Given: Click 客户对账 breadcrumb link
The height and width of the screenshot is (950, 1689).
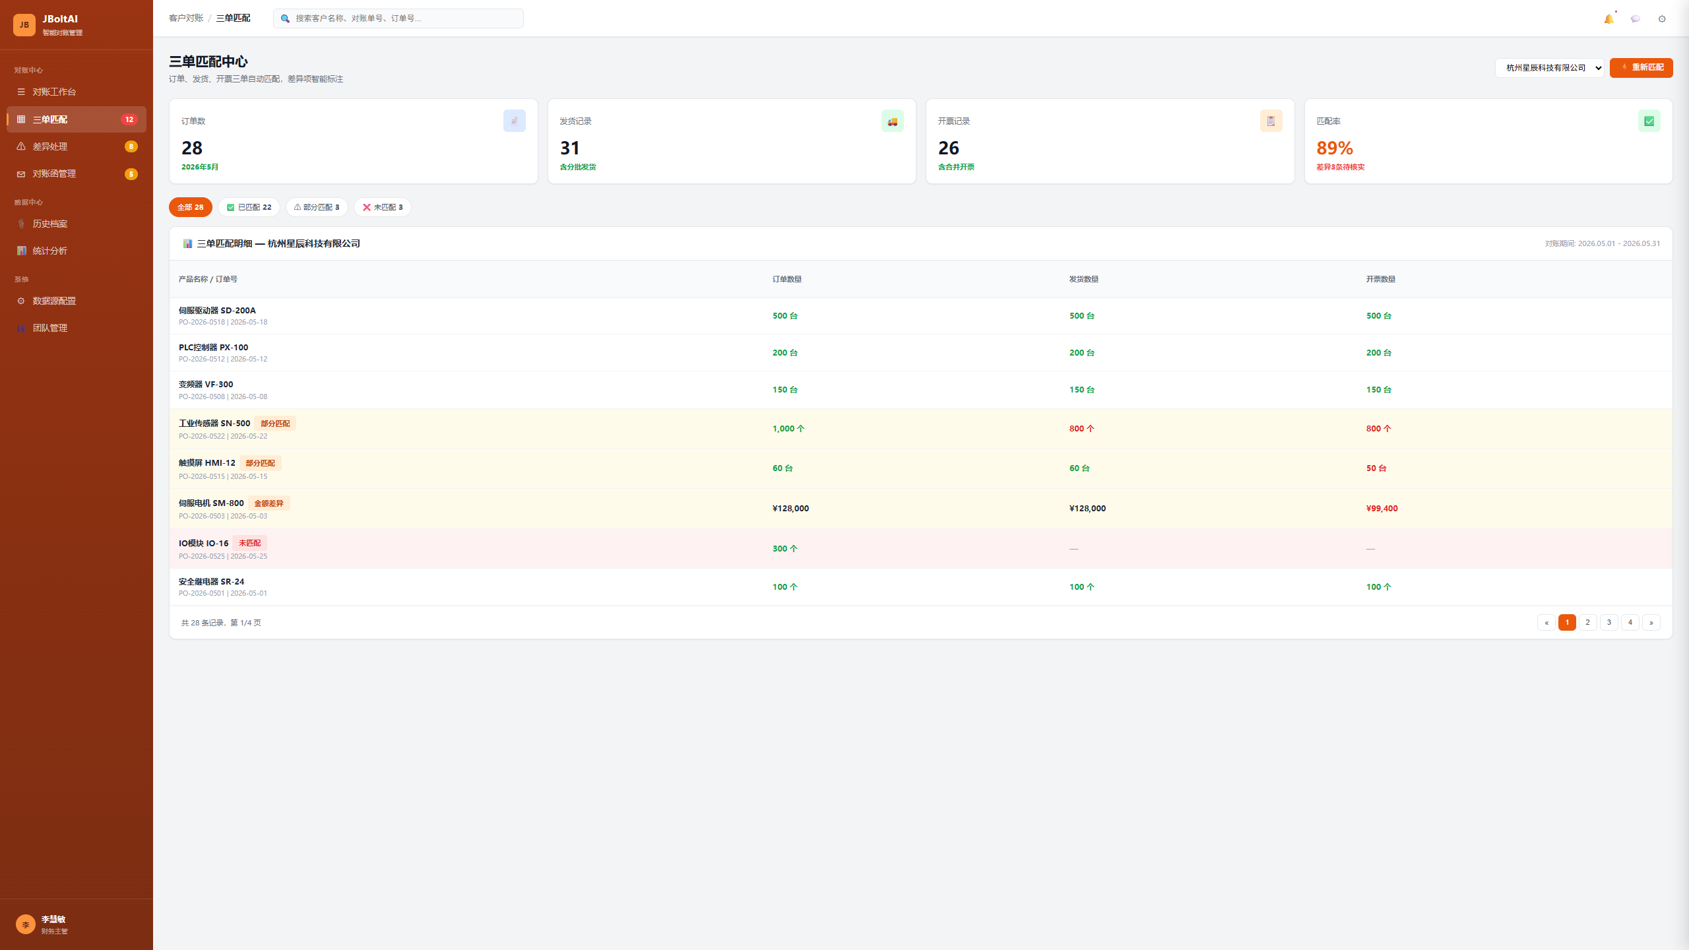Looking at the screenshot, I should tap(186, 18).
